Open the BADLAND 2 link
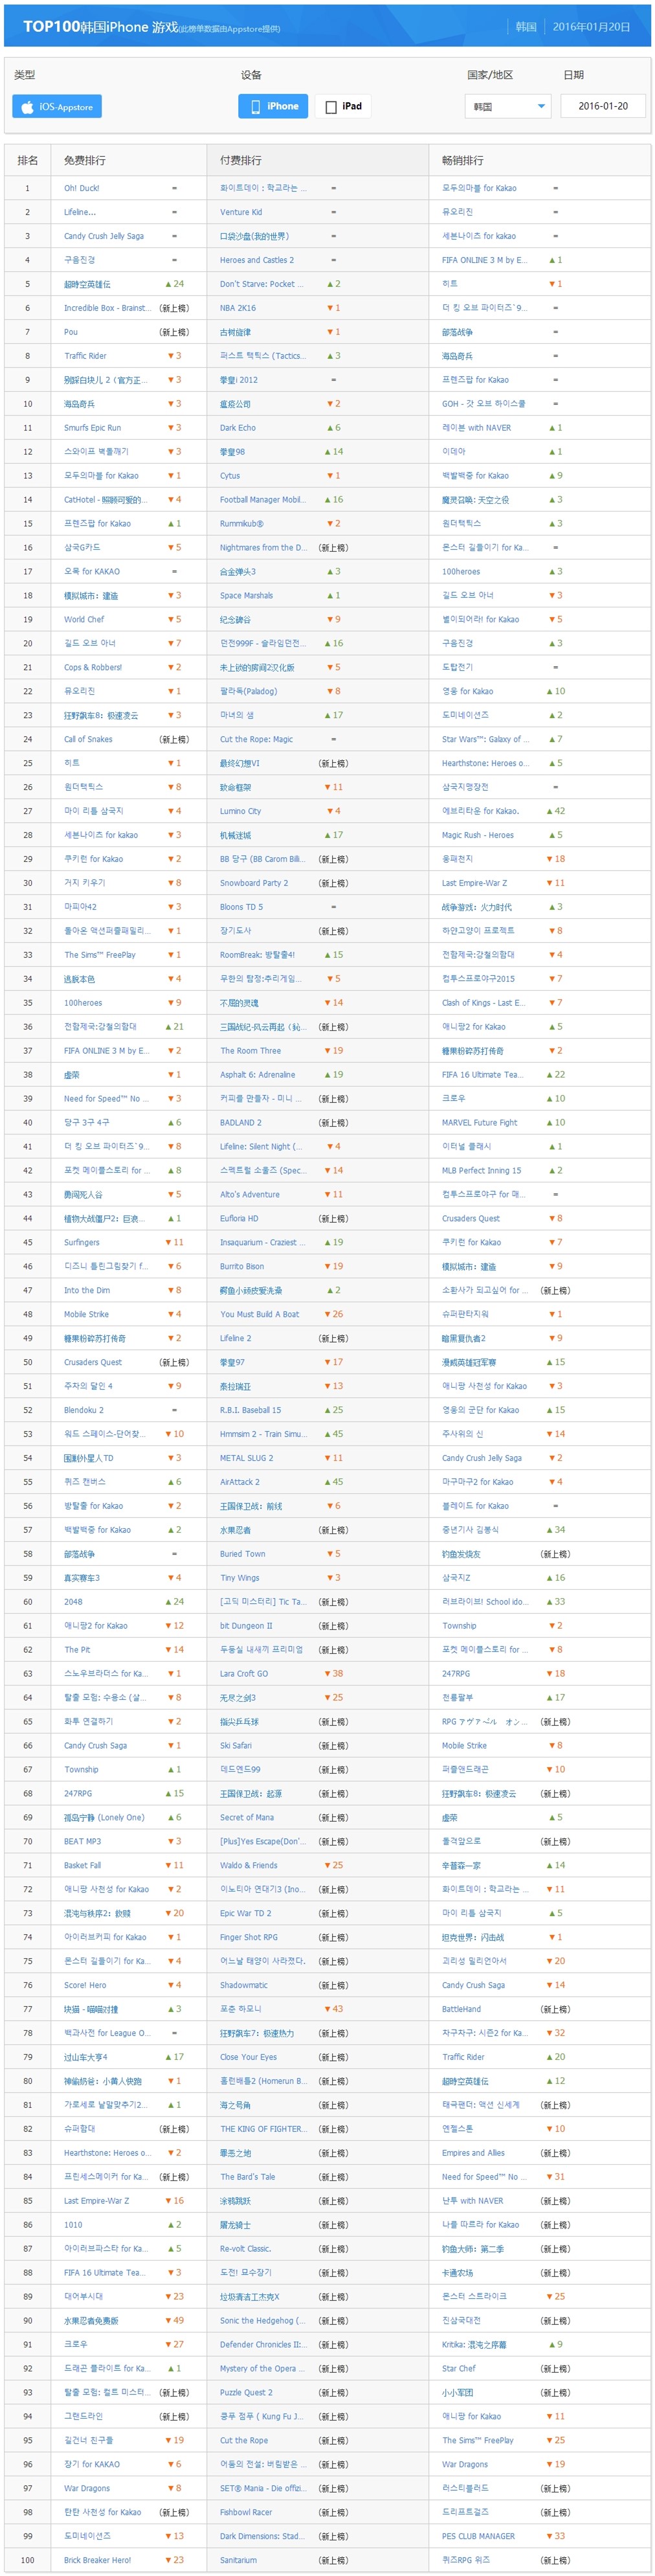Image resolution: width=655 pixels, height=2576 pixels. pyautogui.click(x=241, y=1123)
